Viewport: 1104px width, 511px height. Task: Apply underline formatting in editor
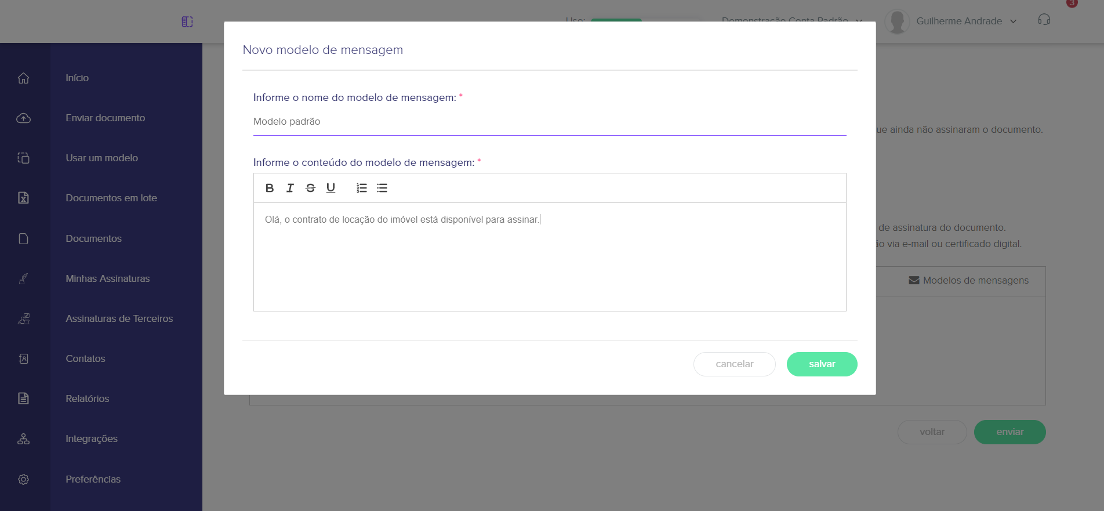pyautogui.click(x=331, y=188)
